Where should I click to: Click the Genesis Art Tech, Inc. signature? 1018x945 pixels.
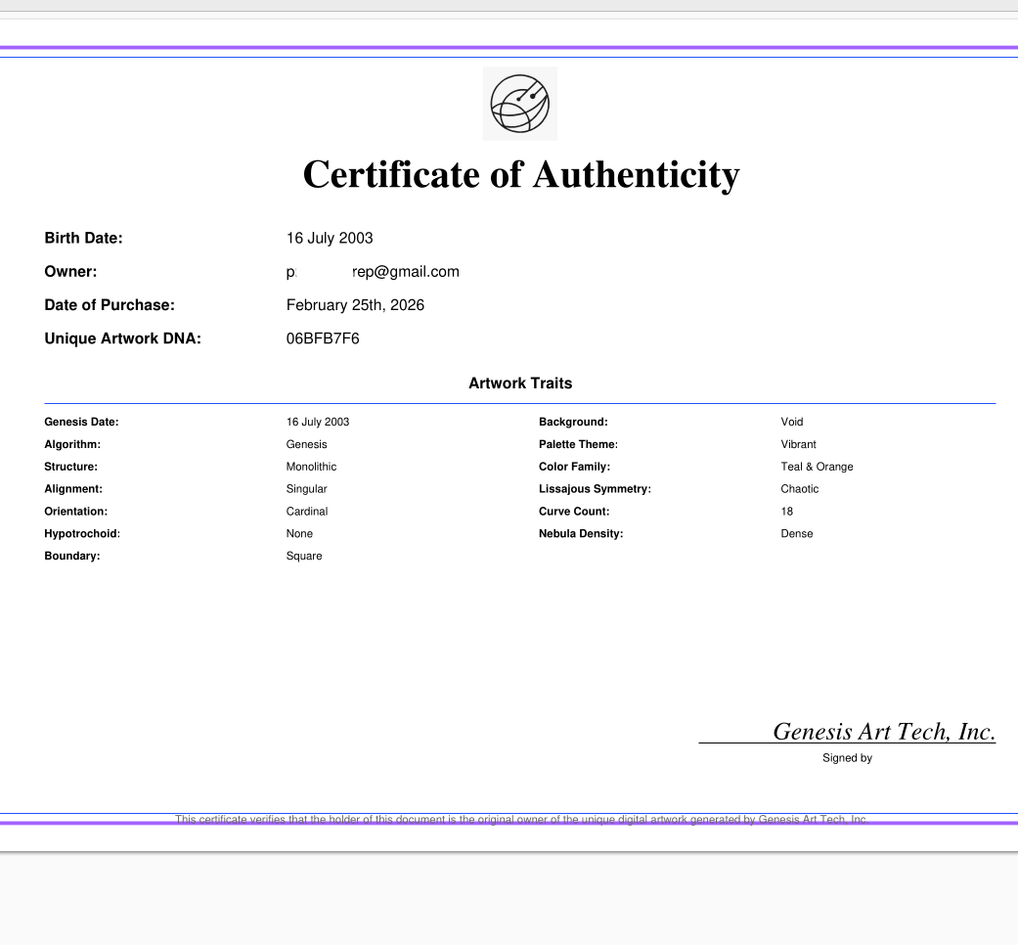(884, 732)
